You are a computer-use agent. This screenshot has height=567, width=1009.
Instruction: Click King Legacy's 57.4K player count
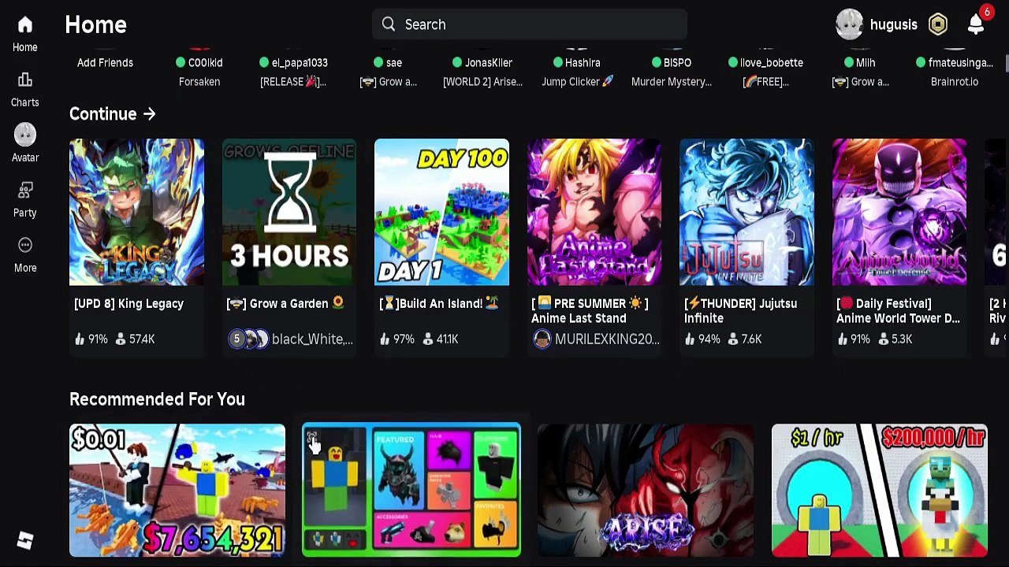point(135,339)
